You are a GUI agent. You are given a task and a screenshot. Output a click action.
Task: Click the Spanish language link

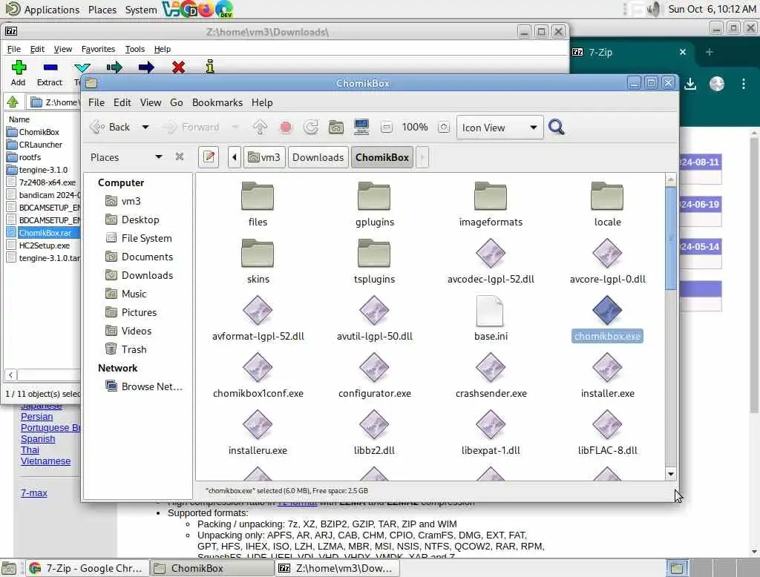tap(38, 438)
